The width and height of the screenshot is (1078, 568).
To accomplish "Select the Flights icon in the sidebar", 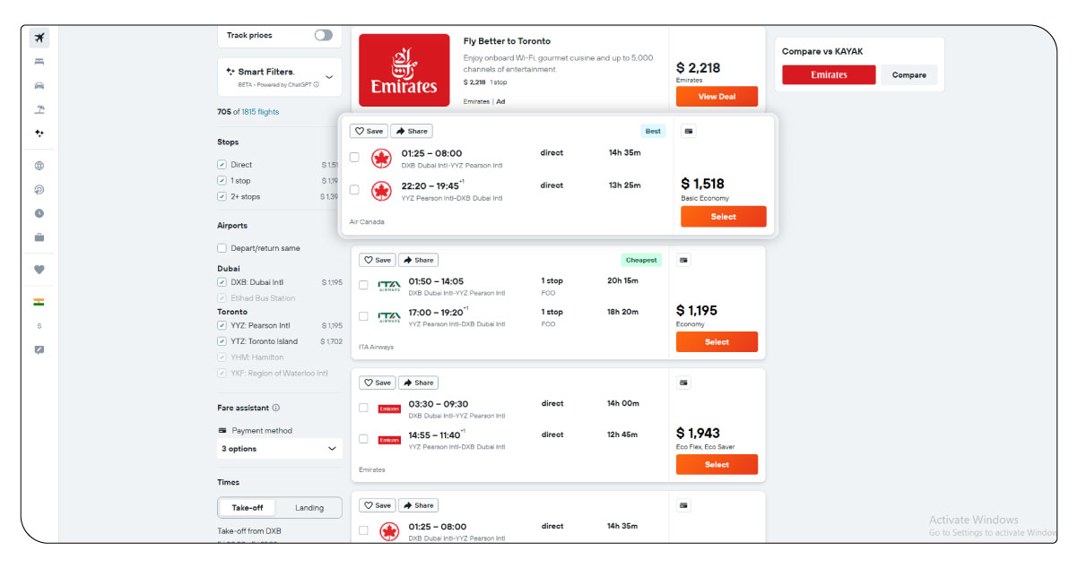I will coord(38,38).
